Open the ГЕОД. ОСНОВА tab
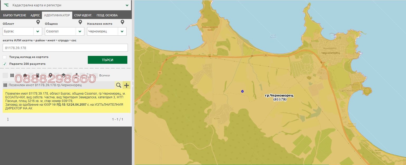 107,15
